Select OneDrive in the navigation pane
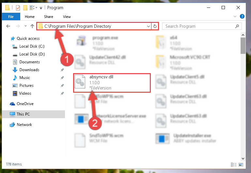The image size is (251, 173). pyautogui.click(x=25, y=104)
